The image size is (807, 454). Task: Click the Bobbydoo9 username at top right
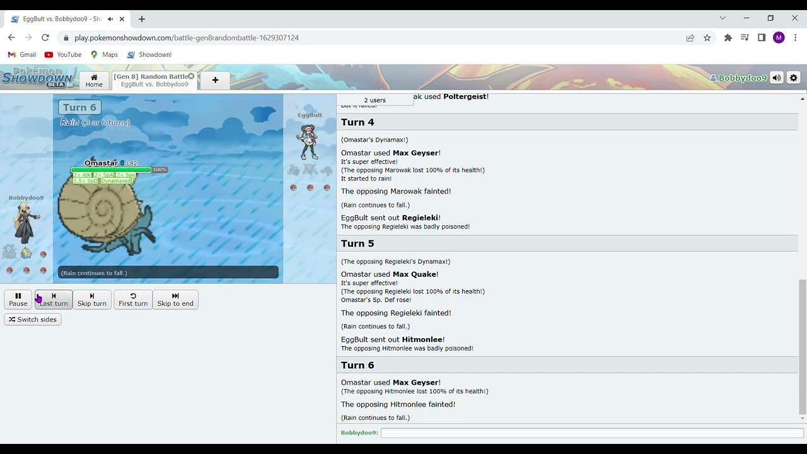pos(738,78)
